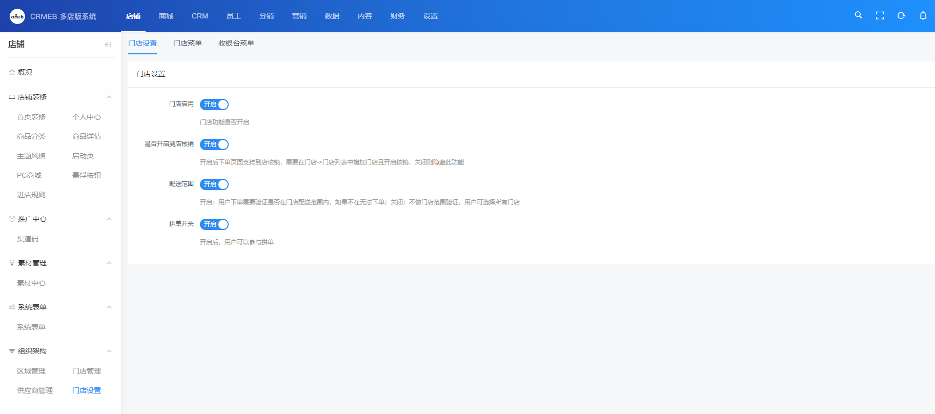Click the refresh icon in header
Viewport: 935px width, 414px height.
[901, 16]
